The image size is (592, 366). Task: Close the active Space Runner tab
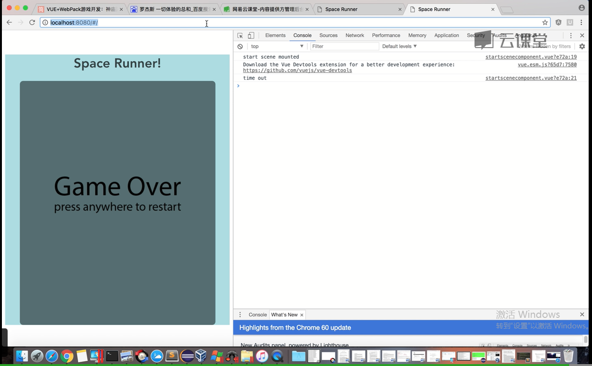coord(493,9)
